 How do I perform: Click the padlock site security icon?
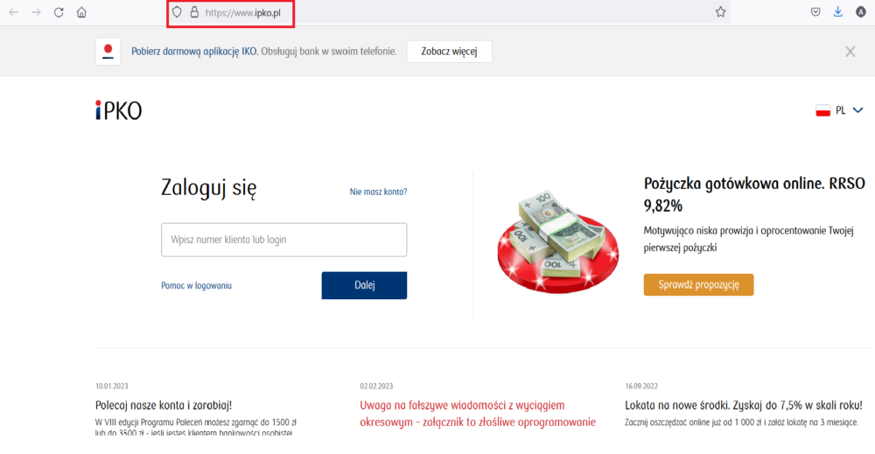(194, 12)
